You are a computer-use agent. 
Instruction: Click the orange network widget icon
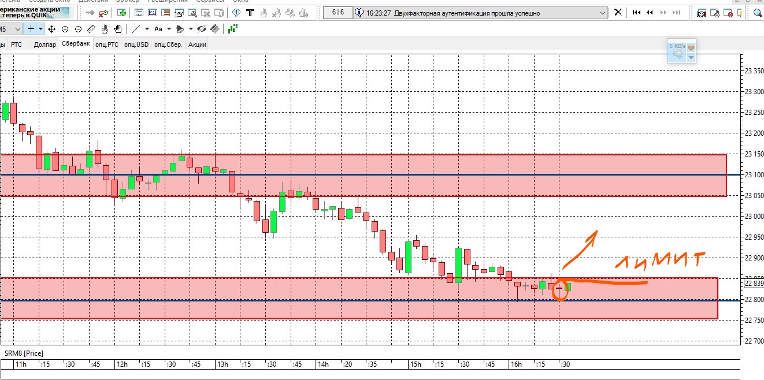691,47
